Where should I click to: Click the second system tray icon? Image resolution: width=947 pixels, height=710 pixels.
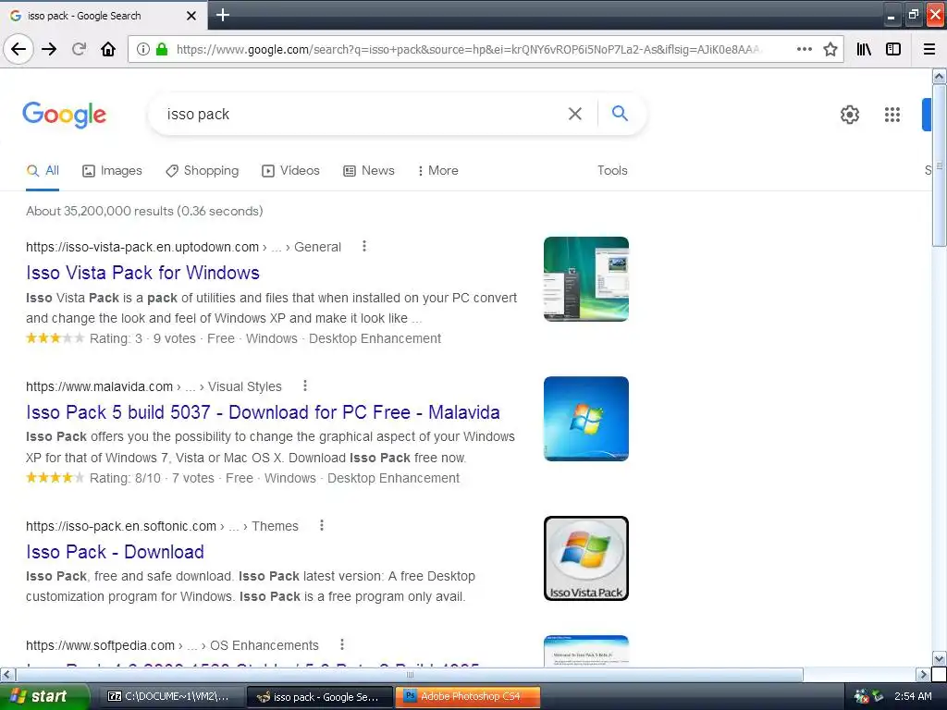click(x=878, y=696)
